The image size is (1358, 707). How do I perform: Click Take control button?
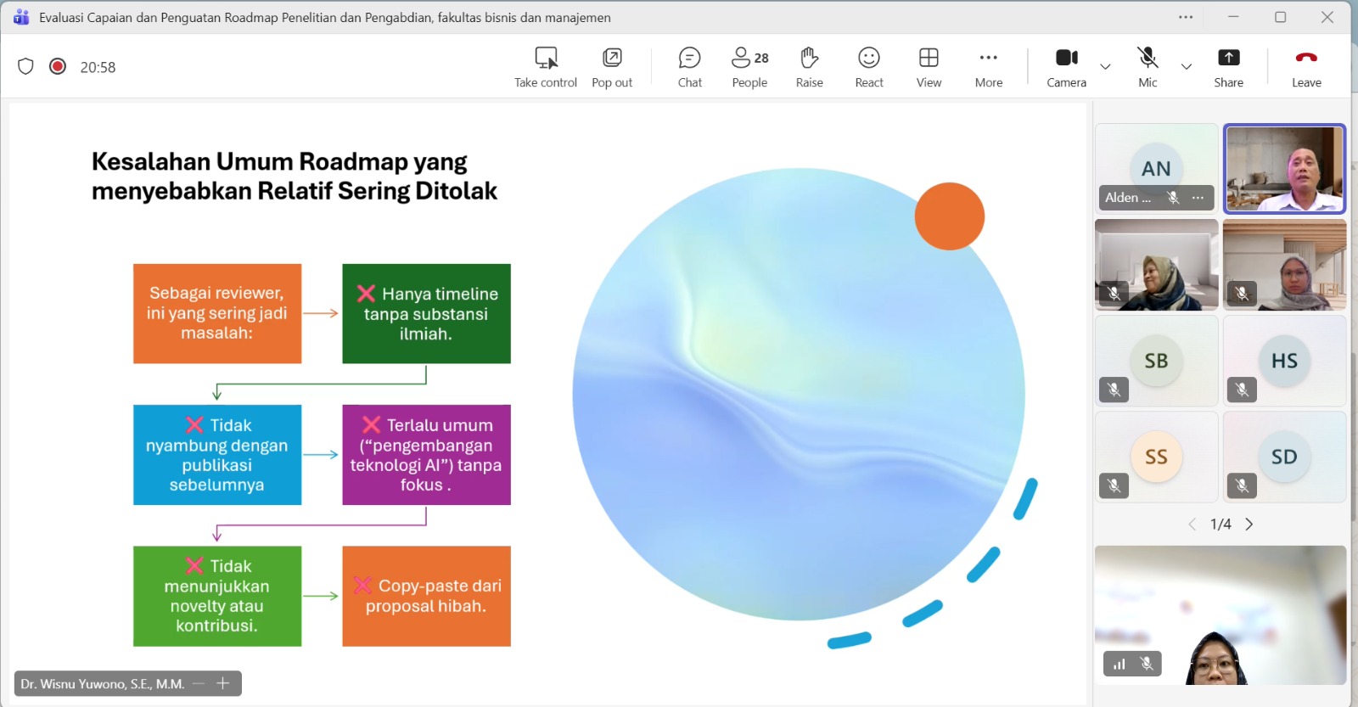pos(546,67)
